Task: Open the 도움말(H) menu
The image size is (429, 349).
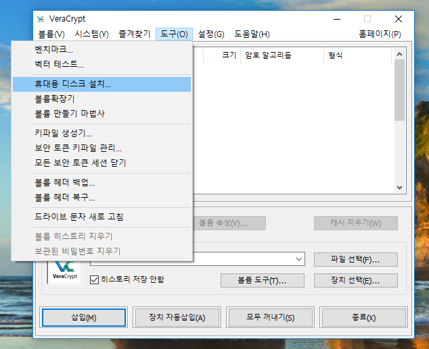Action: coord(252,34)
